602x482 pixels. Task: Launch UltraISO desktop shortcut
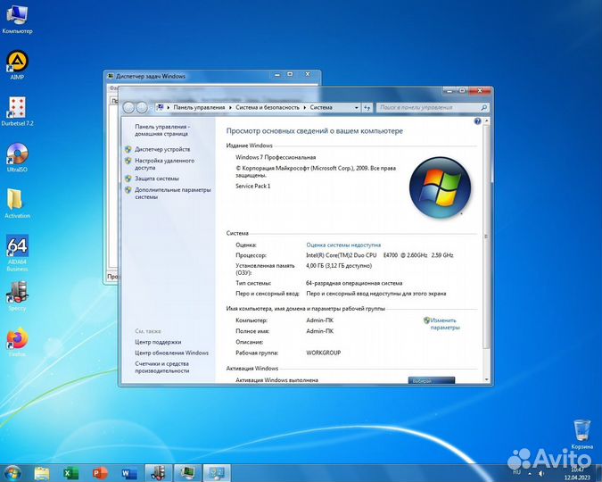[x=17, y=157]
